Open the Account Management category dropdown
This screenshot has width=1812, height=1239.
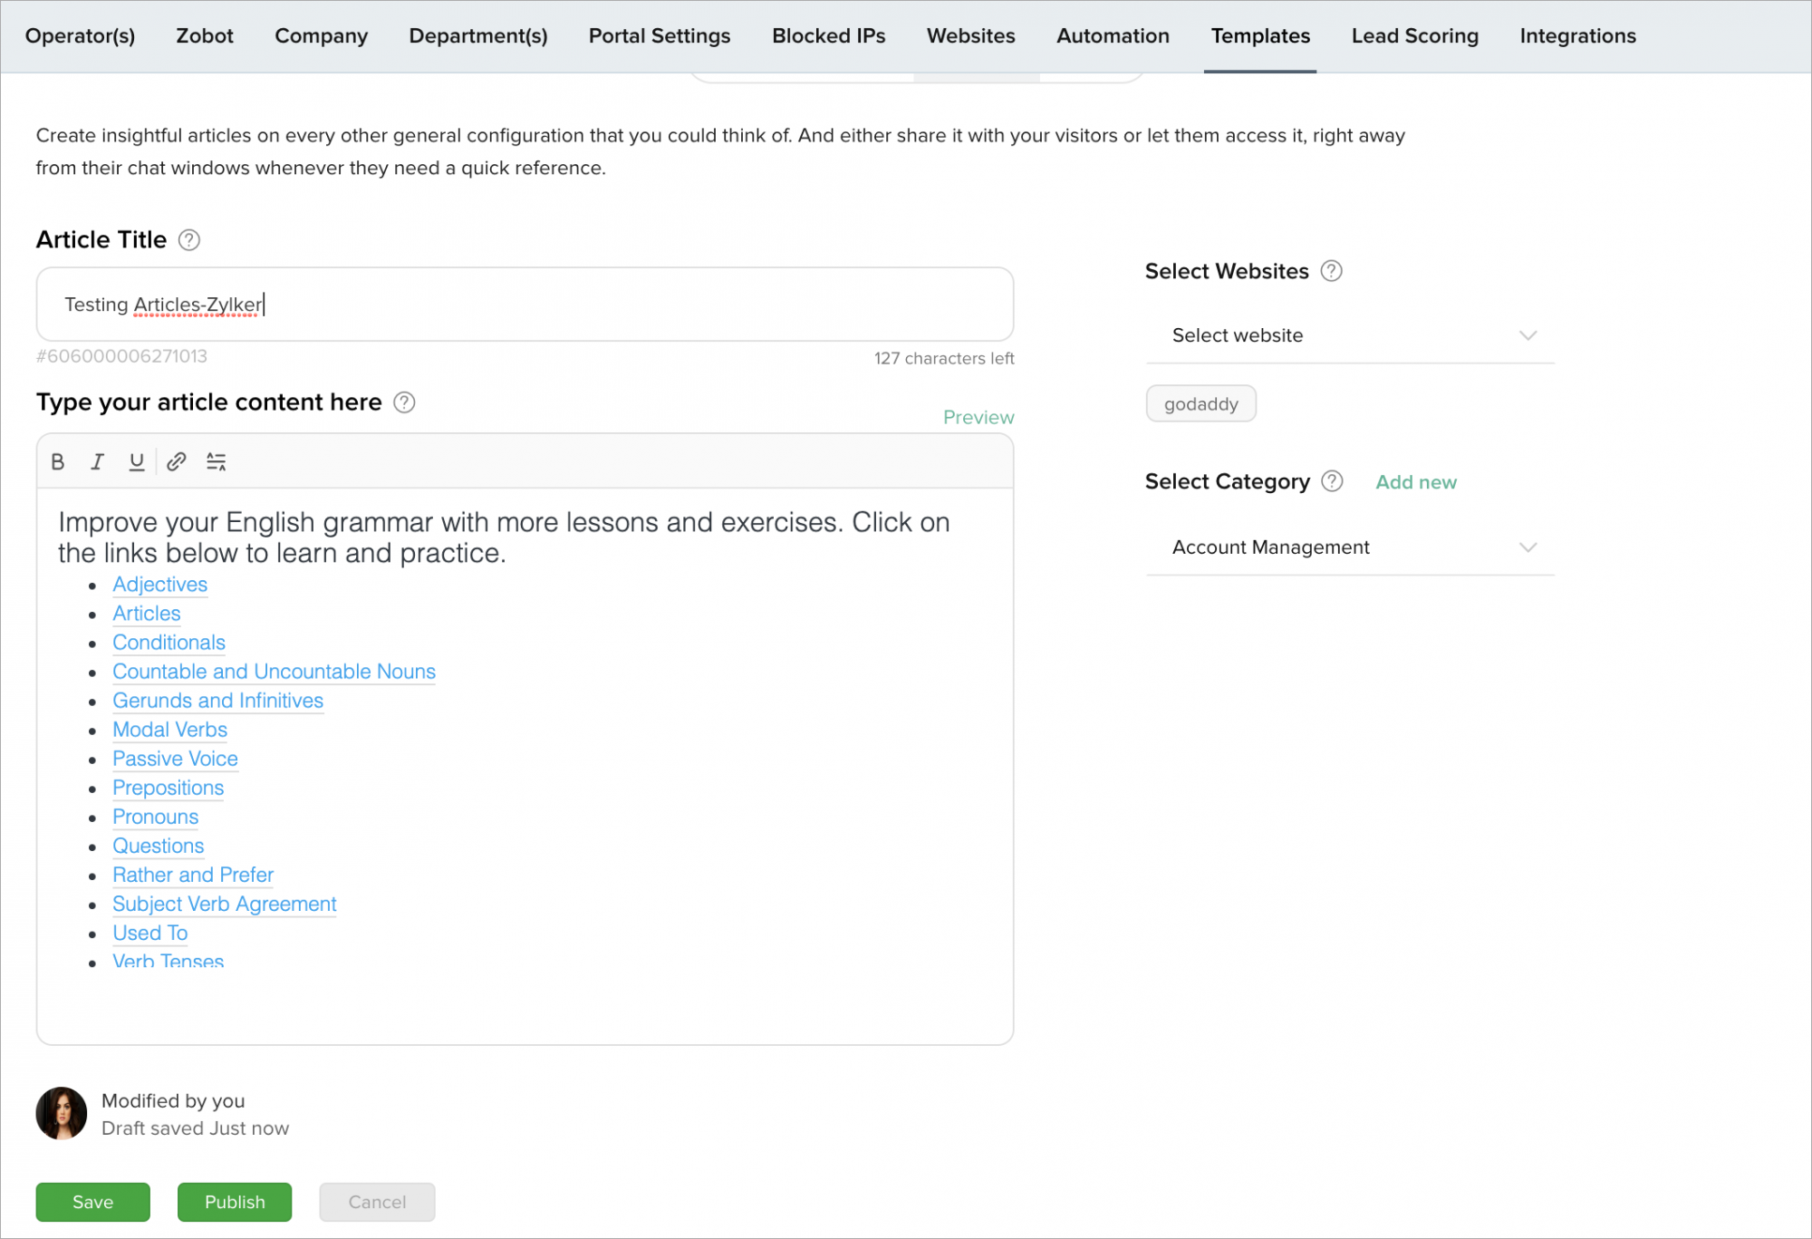point(1349,547)
